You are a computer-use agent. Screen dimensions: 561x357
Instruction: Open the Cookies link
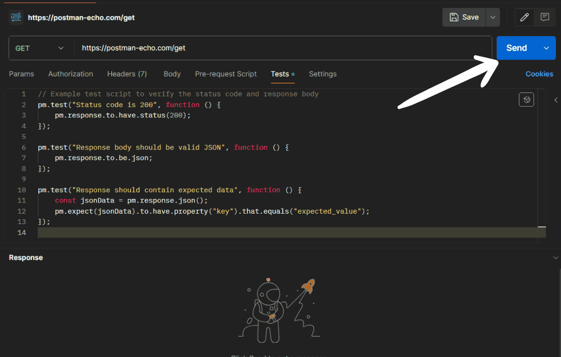click(x=539, y=74)
